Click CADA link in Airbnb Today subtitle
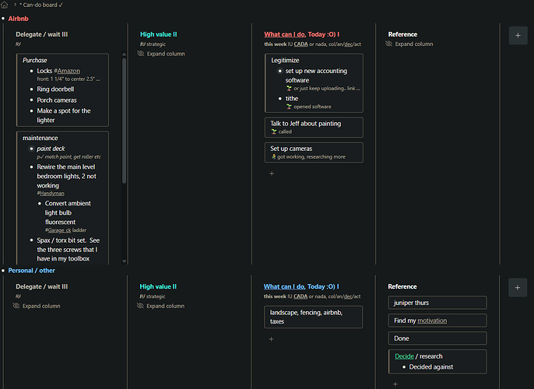The width and height of the screenshot is (534, 389). pyautogui.click(x=300, y=44)
